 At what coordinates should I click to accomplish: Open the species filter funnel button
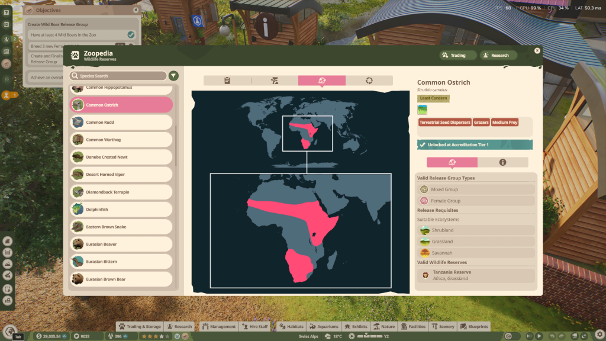coord(173,76)
